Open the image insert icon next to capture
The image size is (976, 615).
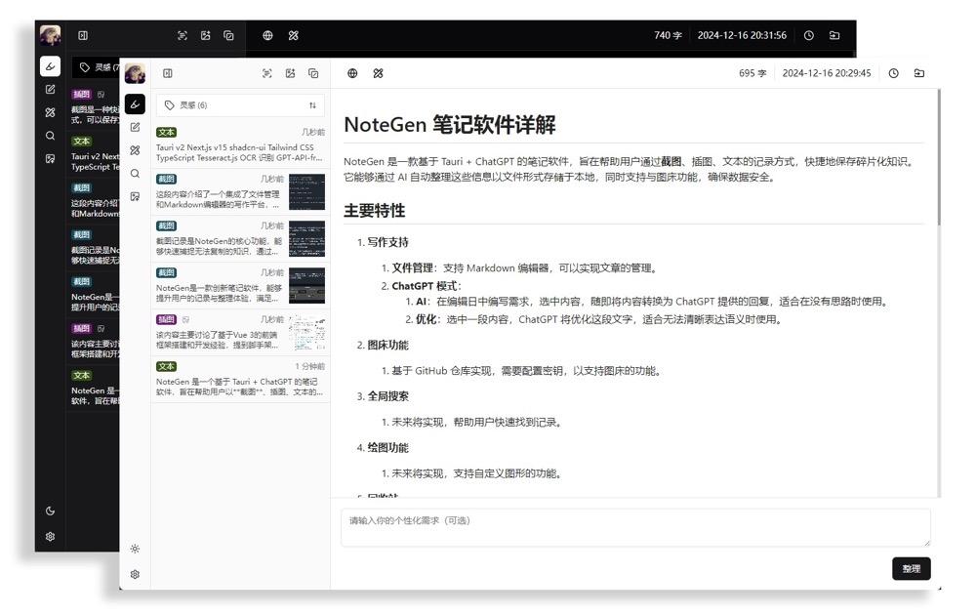[291, 73]
